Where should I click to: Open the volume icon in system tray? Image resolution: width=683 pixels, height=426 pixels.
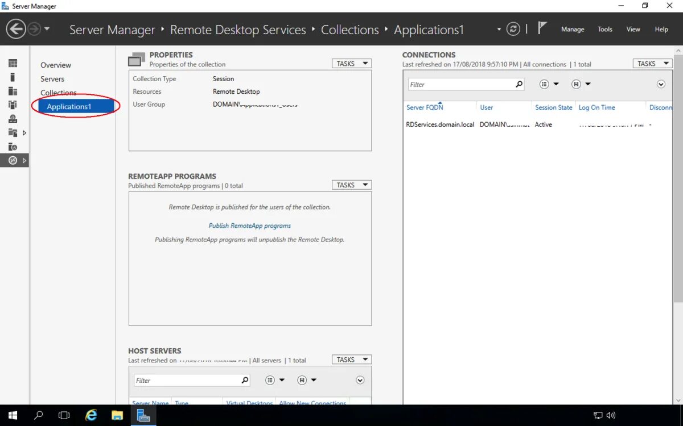click(611, 415)
